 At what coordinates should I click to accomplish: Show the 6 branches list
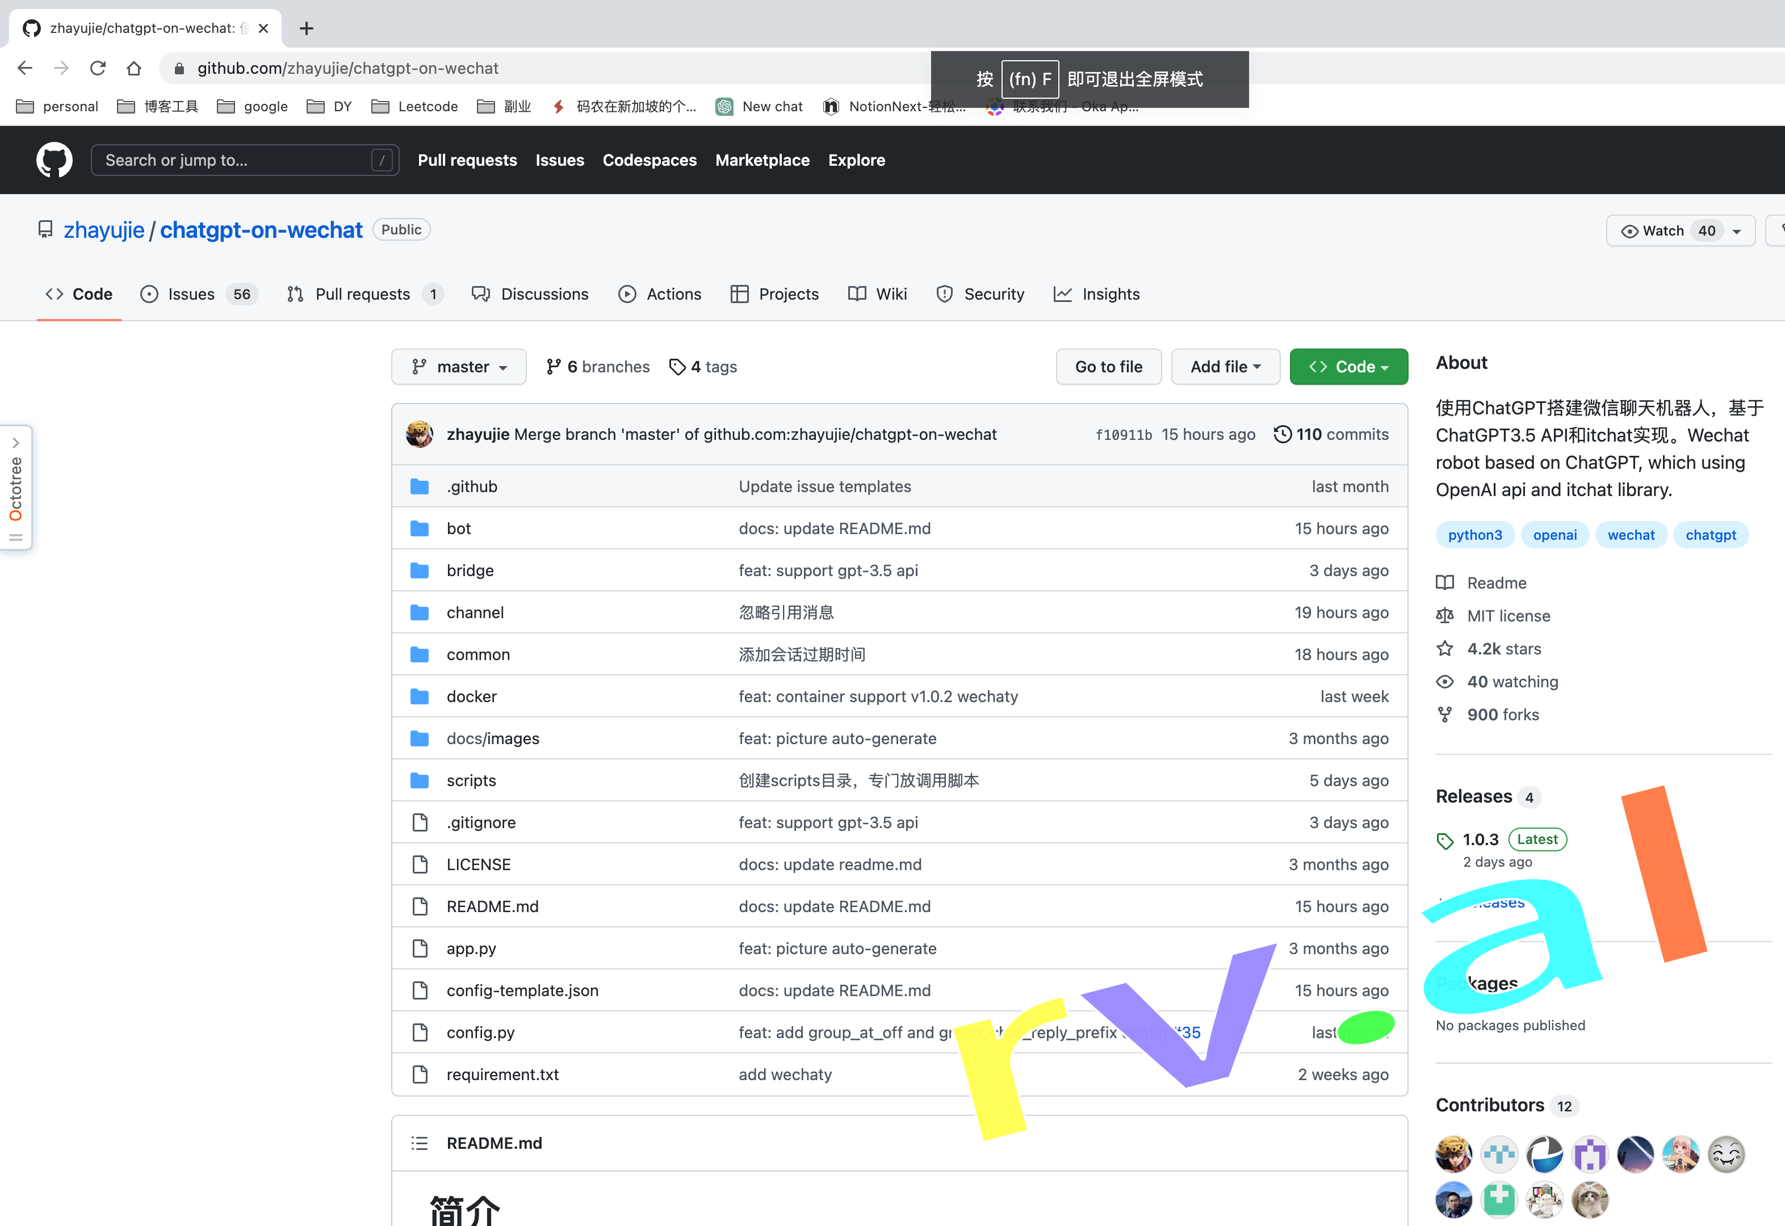tap(598, 367)
